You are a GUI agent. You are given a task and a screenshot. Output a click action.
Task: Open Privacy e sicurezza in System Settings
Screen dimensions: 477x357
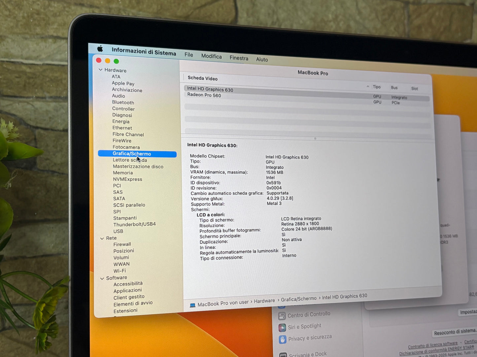coord(305,338)
